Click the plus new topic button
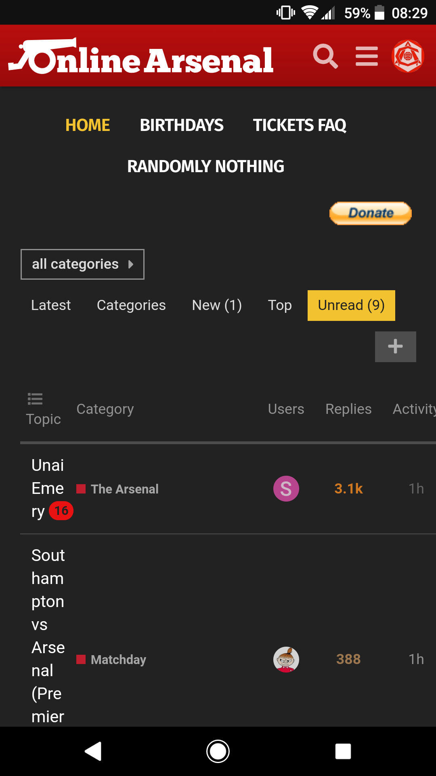 [x=396, y=347]
